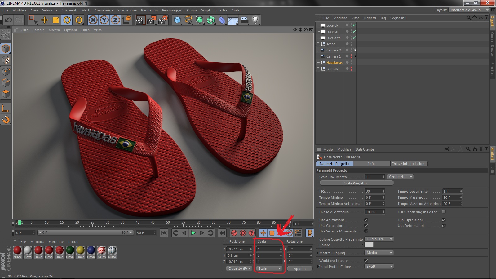Click the Scala Progetto button
The image size is (496, 279).
pos(356,183)
